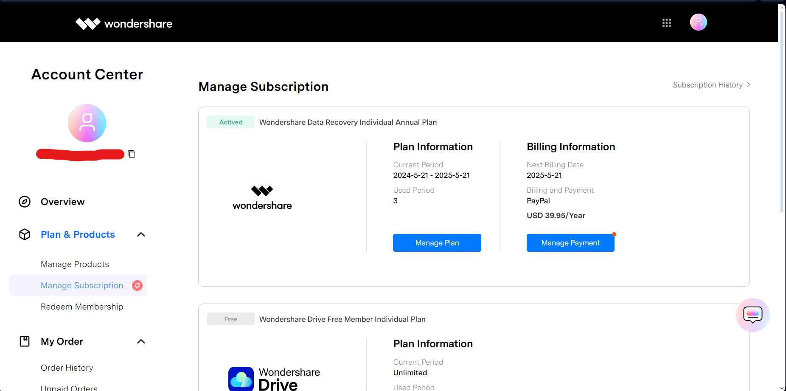Open the Overview menu item
The height and width of the screenshot is (391, 786).
(x=63, y=202)
